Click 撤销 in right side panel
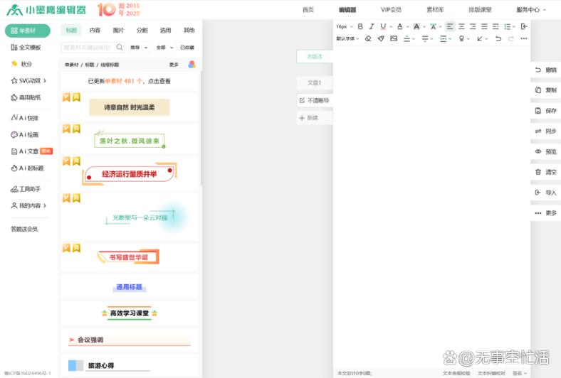Viewport: 561px width, 378px height. click(545, 70)
